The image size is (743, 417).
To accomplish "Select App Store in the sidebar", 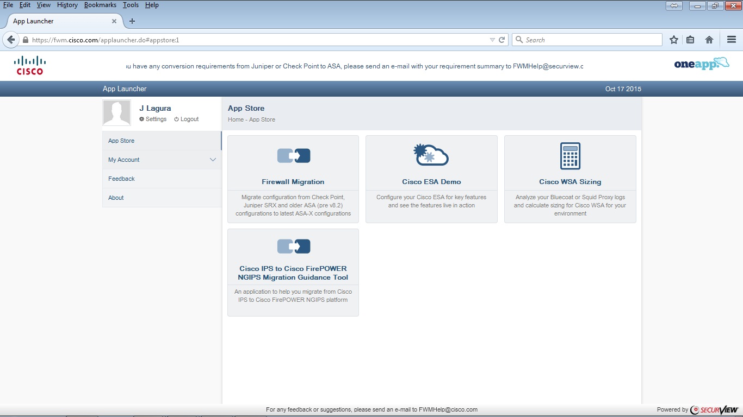I will 162,141.
